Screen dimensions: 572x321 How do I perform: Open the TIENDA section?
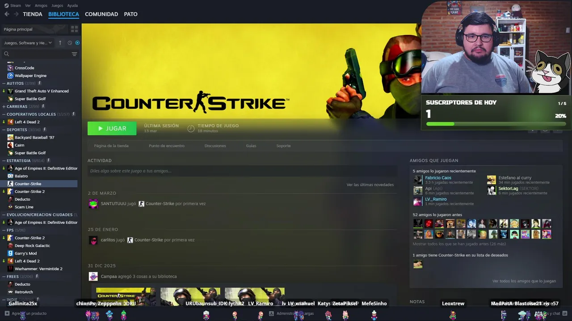33,14
